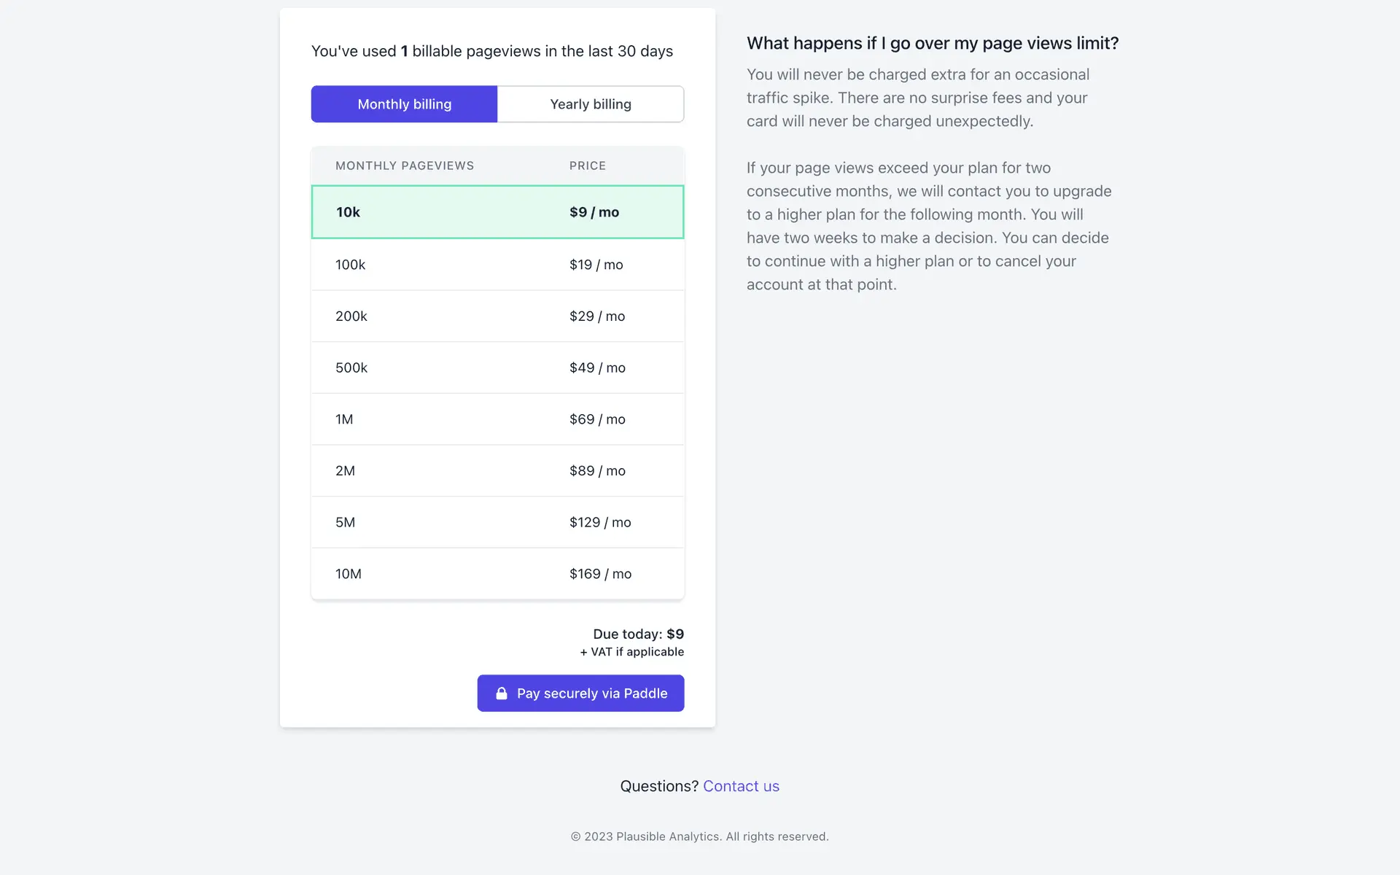Image resolution: width=1400 pixels, height=875 pixels.
Task: Click the Monthly Pageviews column header
Action: click(405, 166)
